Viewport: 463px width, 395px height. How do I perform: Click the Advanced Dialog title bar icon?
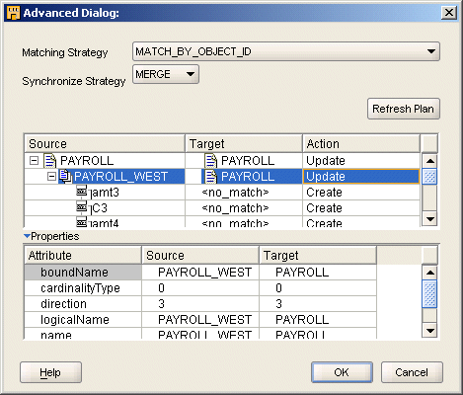pos(14,13)
